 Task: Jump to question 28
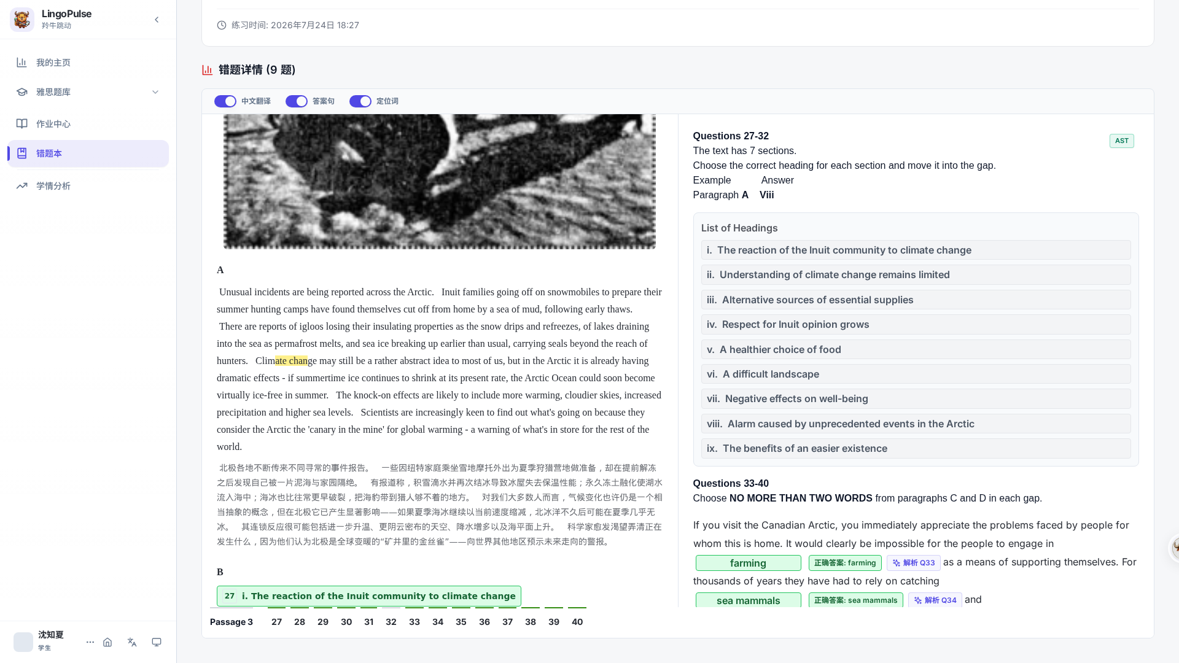pyautogui.click(x=300, y=622)
